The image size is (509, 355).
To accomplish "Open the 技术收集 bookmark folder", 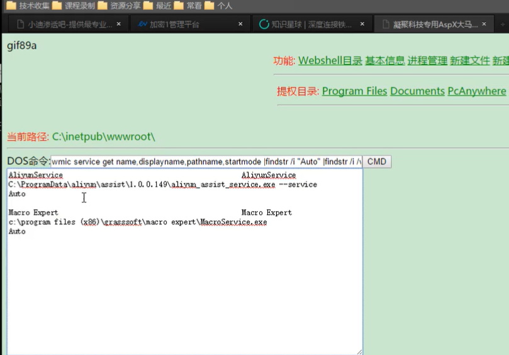I will pos(28,6).
